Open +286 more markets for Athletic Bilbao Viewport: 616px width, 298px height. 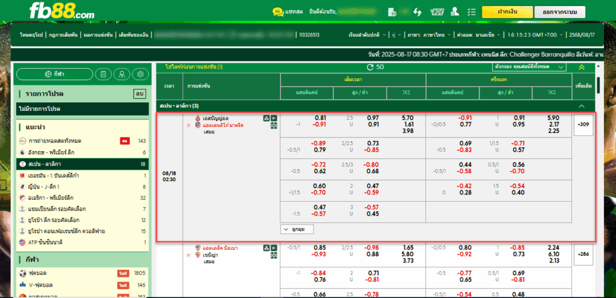[x=583, y=255]
